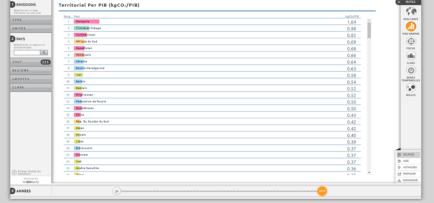Image resolution: width=434 pixels, height=203 pixels.
Task: Click the country search magnifier icon
Action: [x=44, y=52]
